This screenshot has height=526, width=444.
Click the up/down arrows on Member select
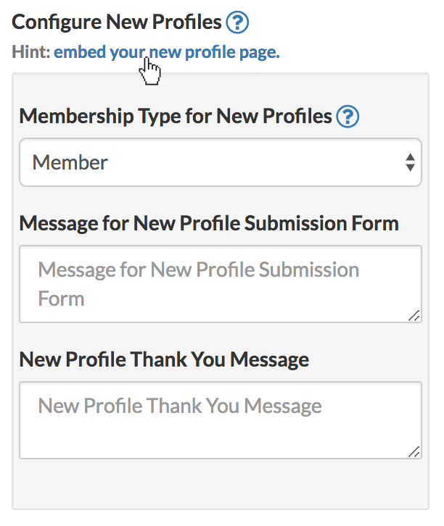(x=410, y=162)
